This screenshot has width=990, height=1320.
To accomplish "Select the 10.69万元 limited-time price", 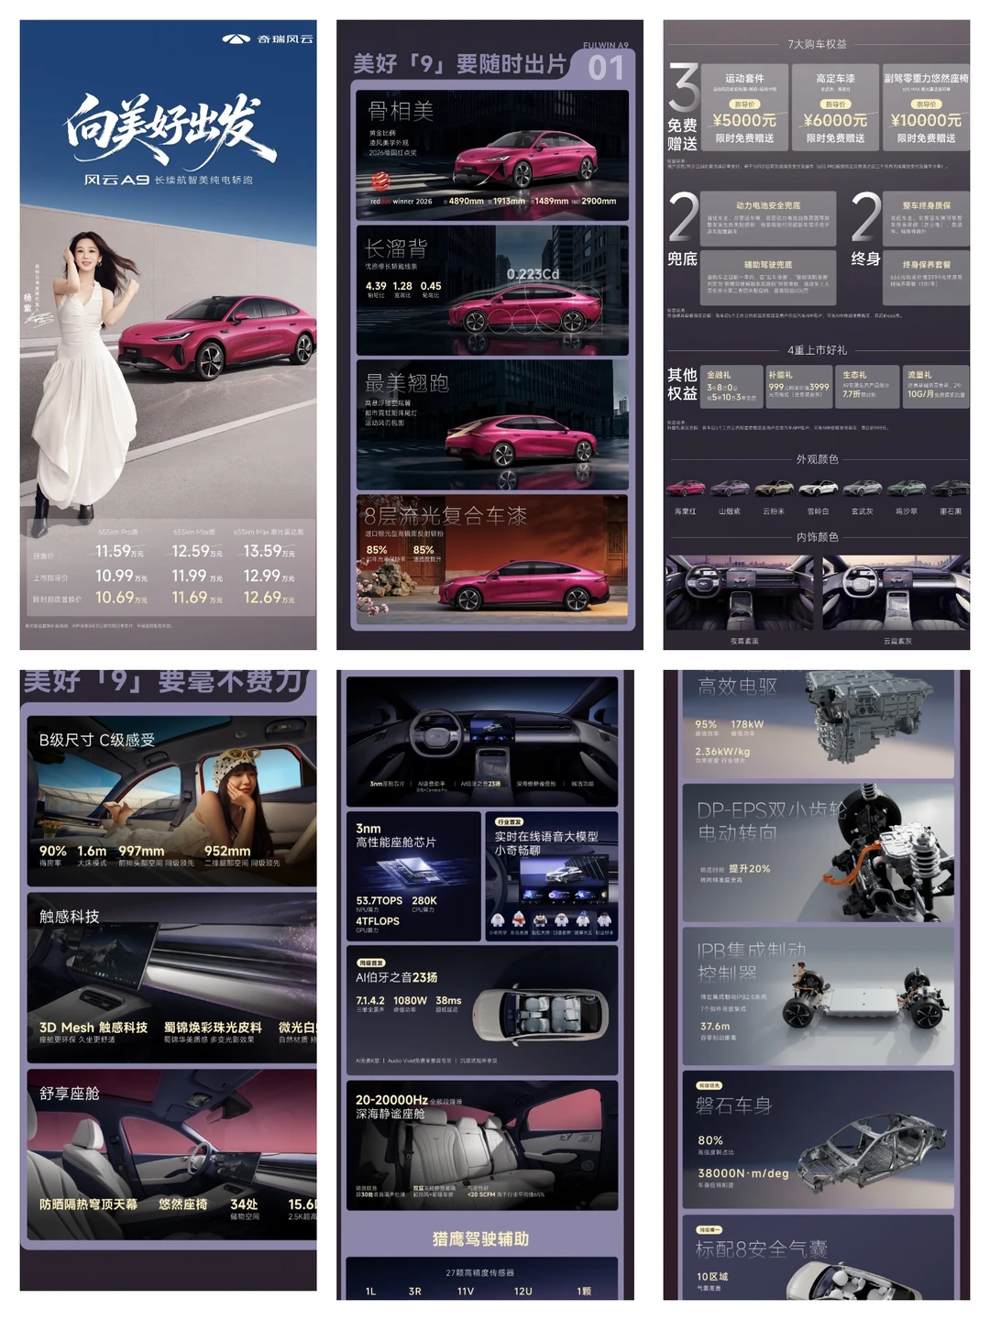I will [121, 597].
